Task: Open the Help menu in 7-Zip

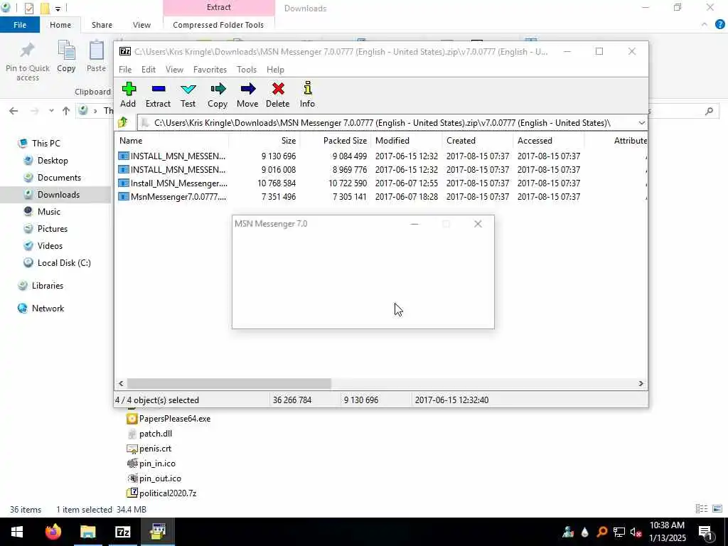Action: pos(275,70)
